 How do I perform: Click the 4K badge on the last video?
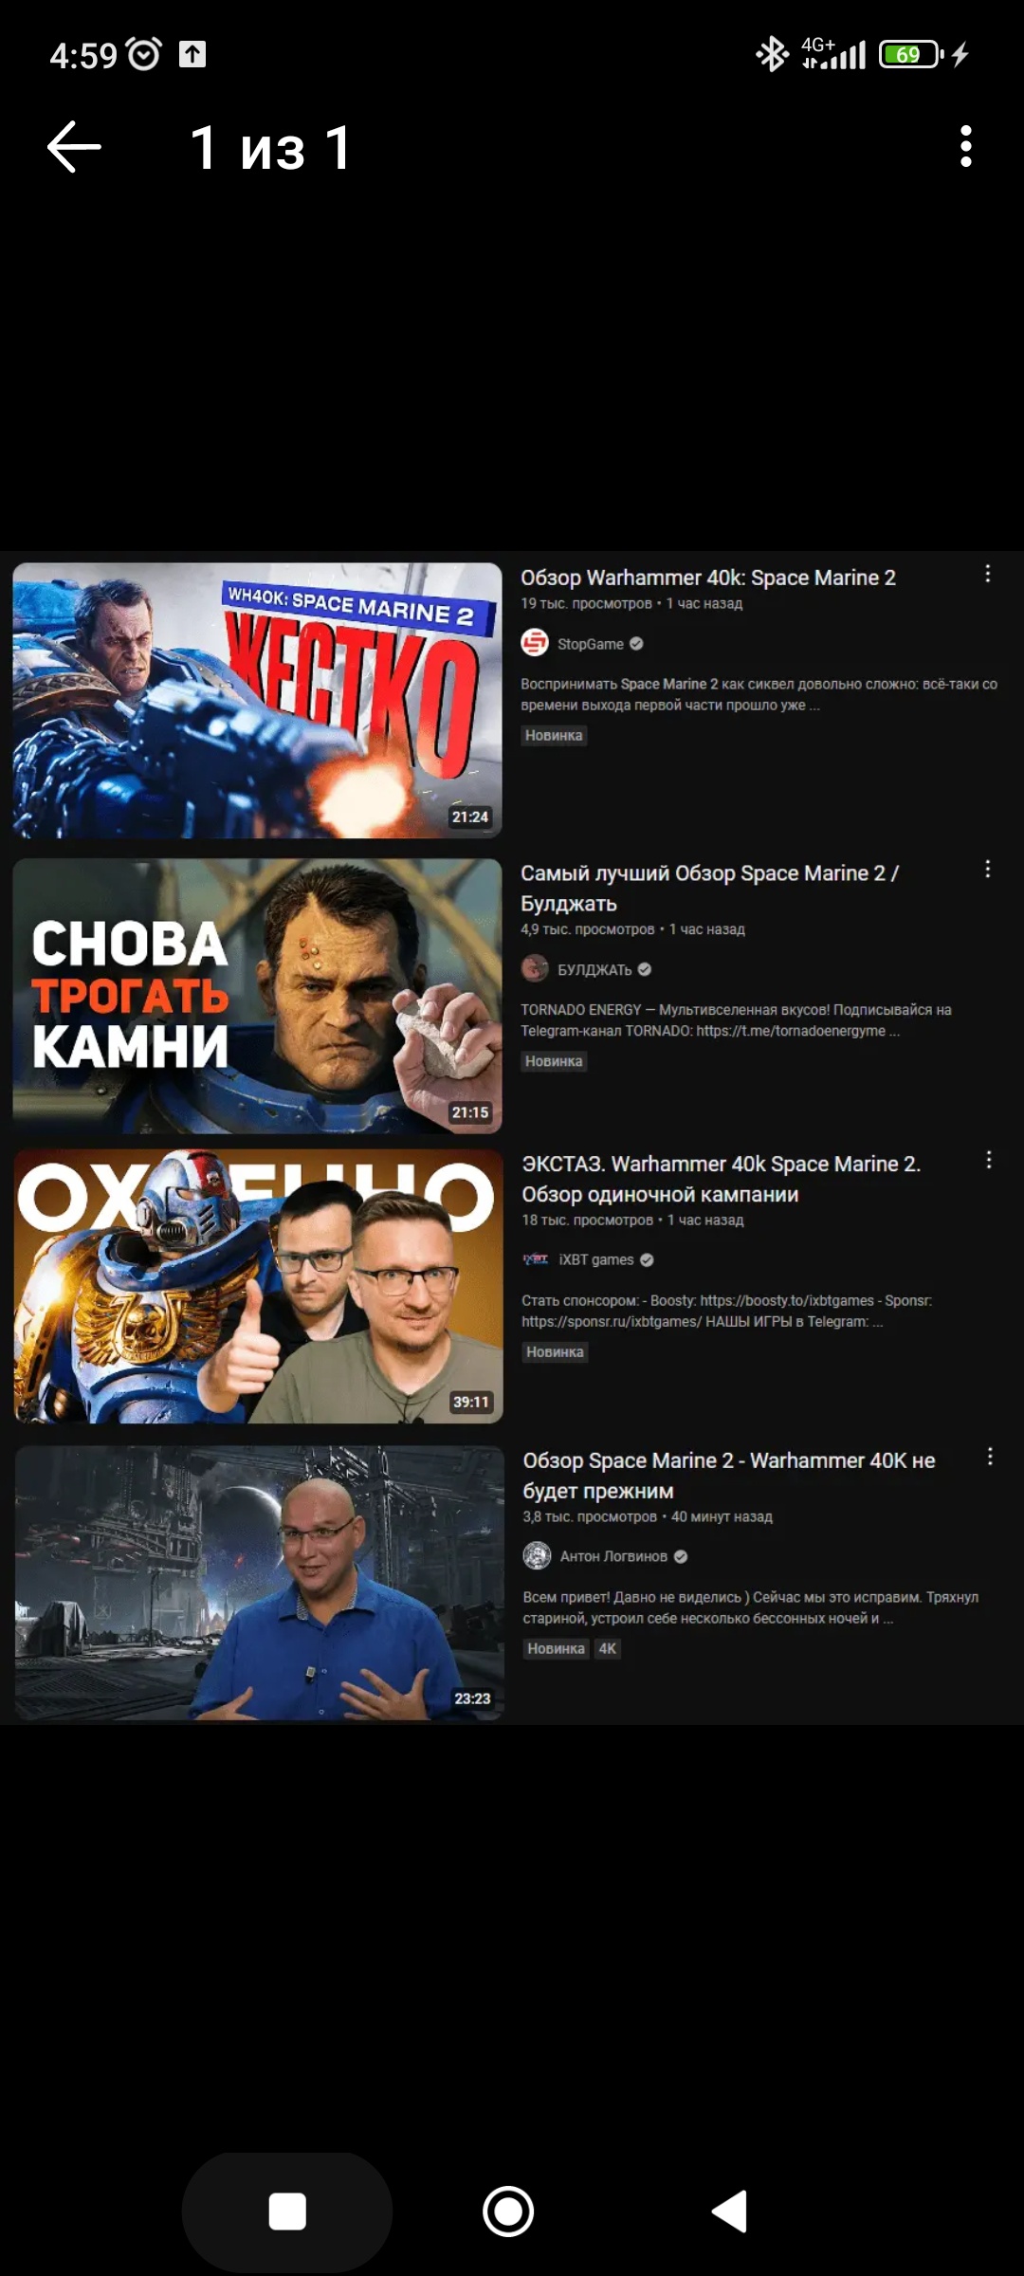click(607, 1648)
